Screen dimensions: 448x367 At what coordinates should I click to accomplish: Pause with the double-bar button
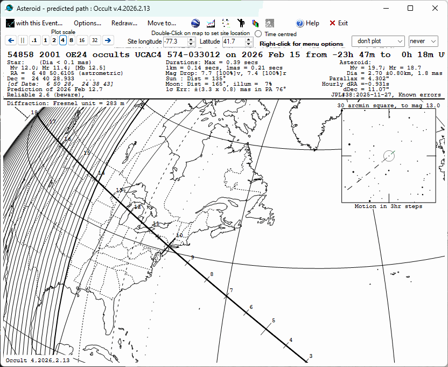23,40
